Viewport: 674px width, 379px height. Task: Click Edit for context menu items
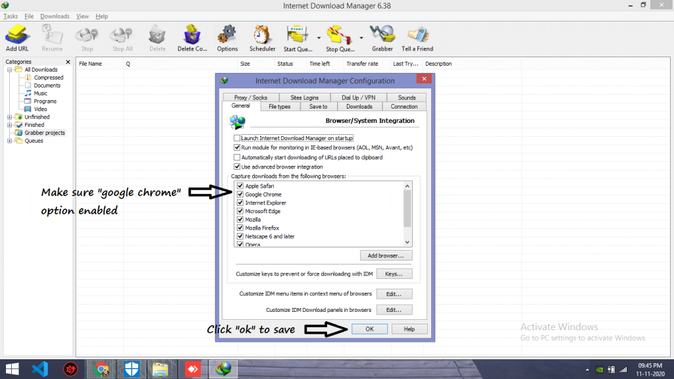click(x=394, y=294)
